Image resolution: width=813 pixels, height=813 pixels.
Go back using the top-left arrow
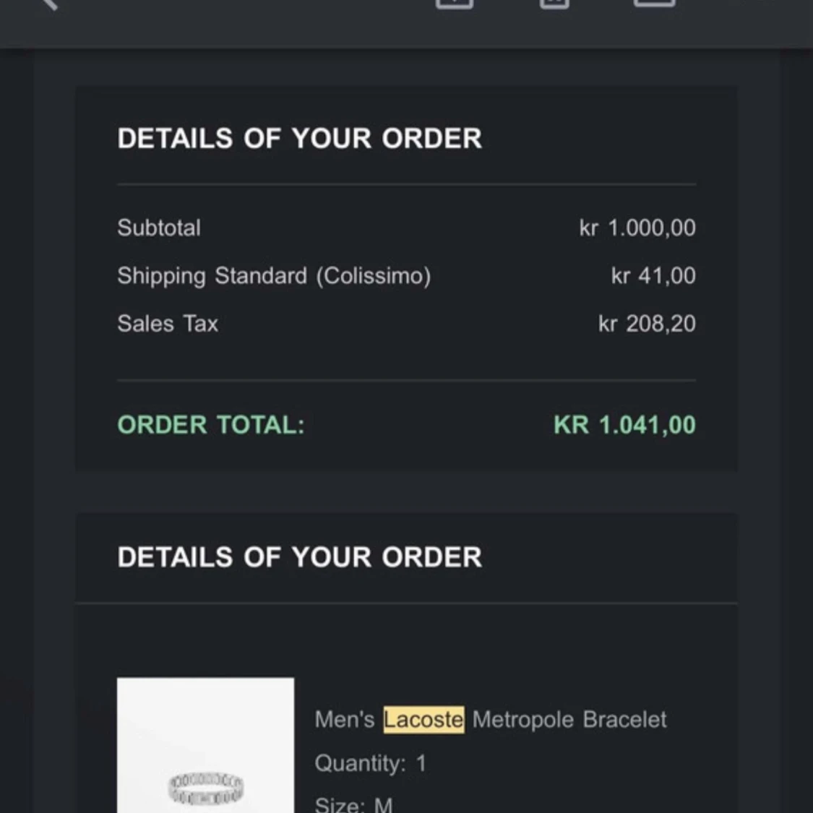49,3
